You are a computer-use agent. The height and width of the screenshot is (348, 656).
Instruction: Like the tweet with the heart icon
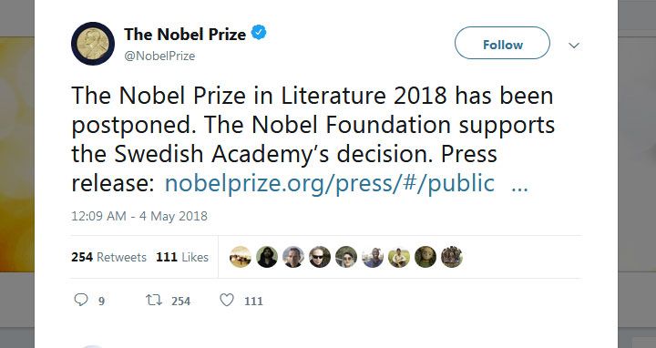(227, 300)
